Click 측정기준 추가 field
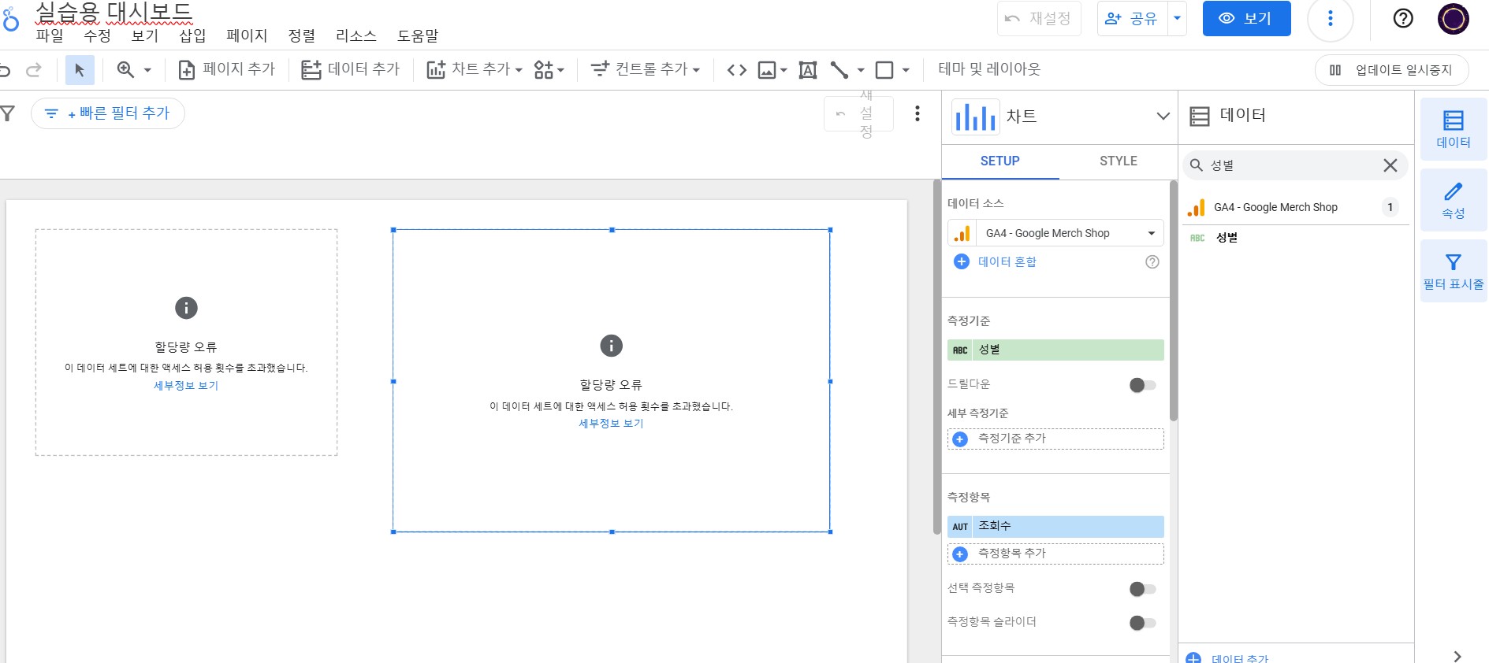The width and height of the screenshot is (1489, 663). coord(1055,439)
